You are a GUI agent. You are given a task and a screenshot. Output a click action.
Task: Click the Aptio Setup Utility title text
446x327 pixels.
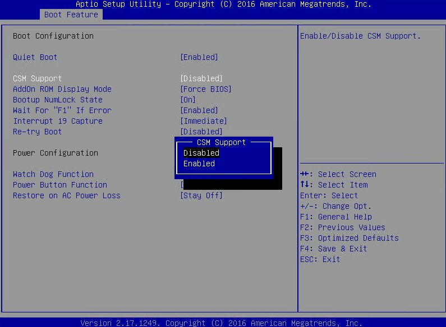223,4
